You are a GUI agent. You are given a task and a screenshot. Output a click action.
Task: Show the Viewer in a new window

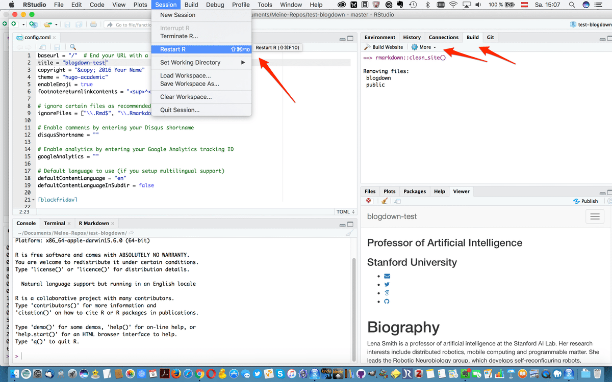pyautogui.click(x=398, y=201)
